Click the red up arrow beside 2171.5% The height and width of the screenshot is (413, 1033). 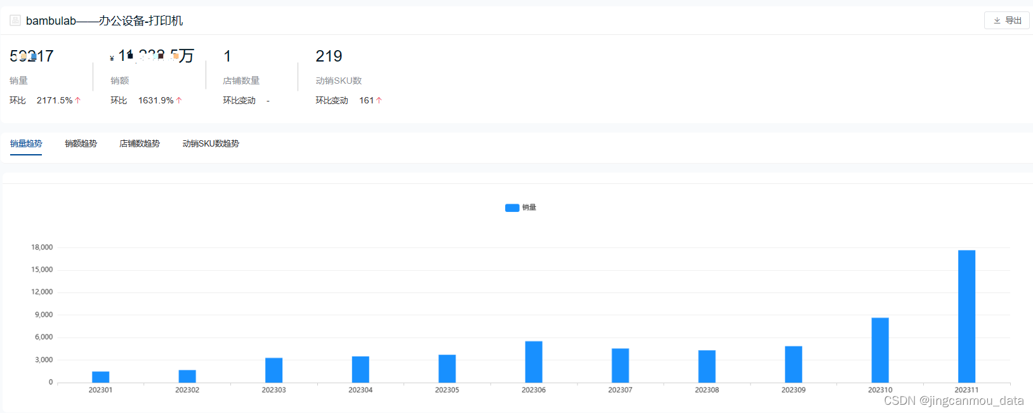77,100
